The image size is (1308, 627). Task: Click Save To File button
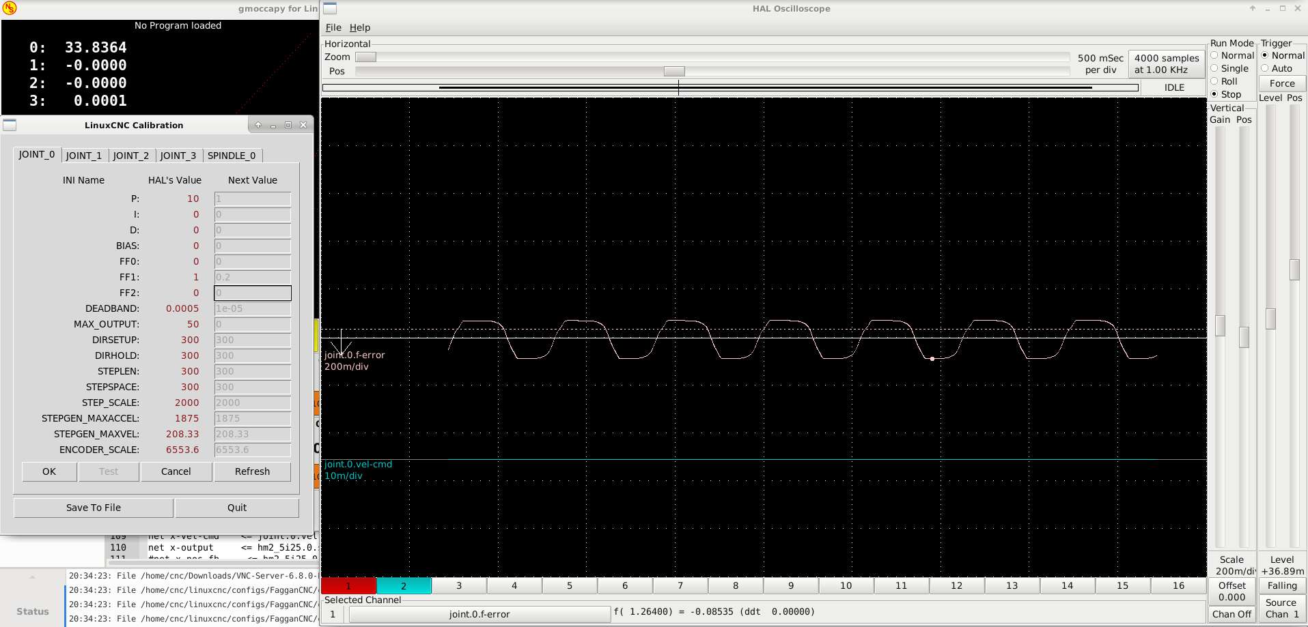[94, 508]
